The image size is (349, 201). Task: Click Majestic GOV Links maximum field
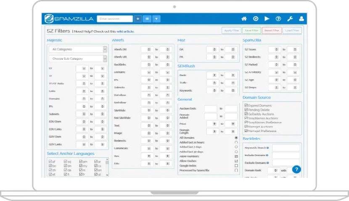100,144
